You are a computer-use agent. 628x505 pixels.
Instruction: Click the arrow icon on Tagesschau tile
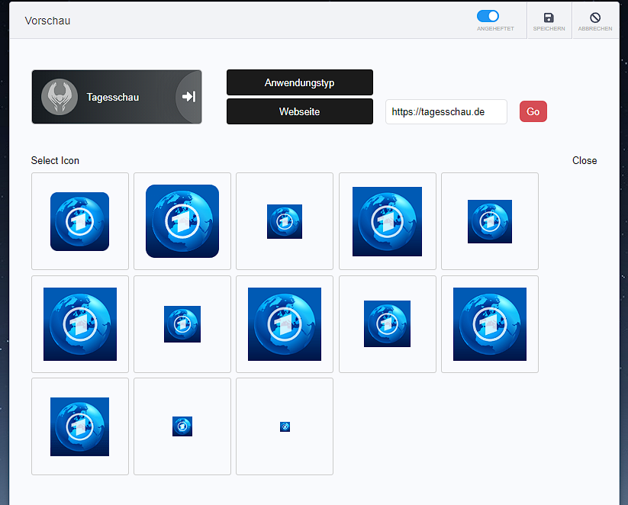[189, 97]
